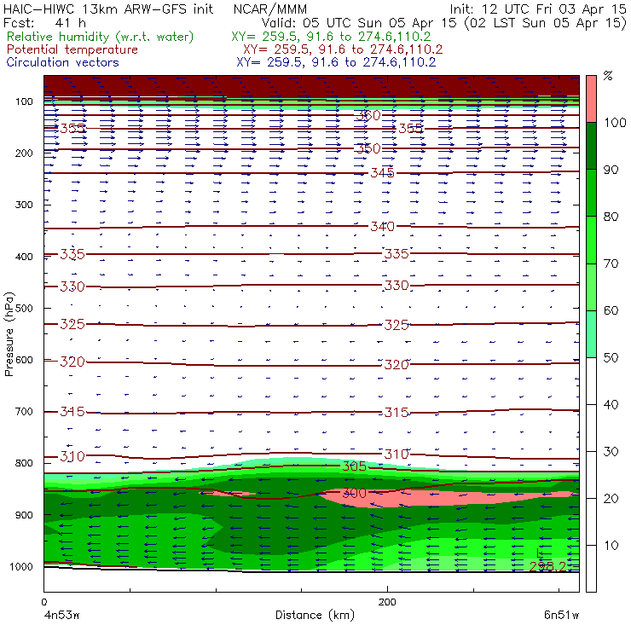Click the pressure axis '900' tick label
Screen dimensions: 631x631
(x=24, y=515)
